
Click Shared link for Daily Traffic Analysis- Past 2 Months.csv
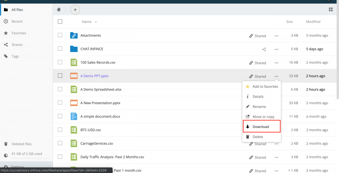pyautogui.click(x=257, y=158)
